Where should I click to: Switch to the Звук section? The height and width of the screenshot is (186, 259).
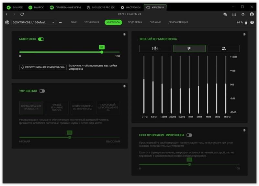(74, 22)
